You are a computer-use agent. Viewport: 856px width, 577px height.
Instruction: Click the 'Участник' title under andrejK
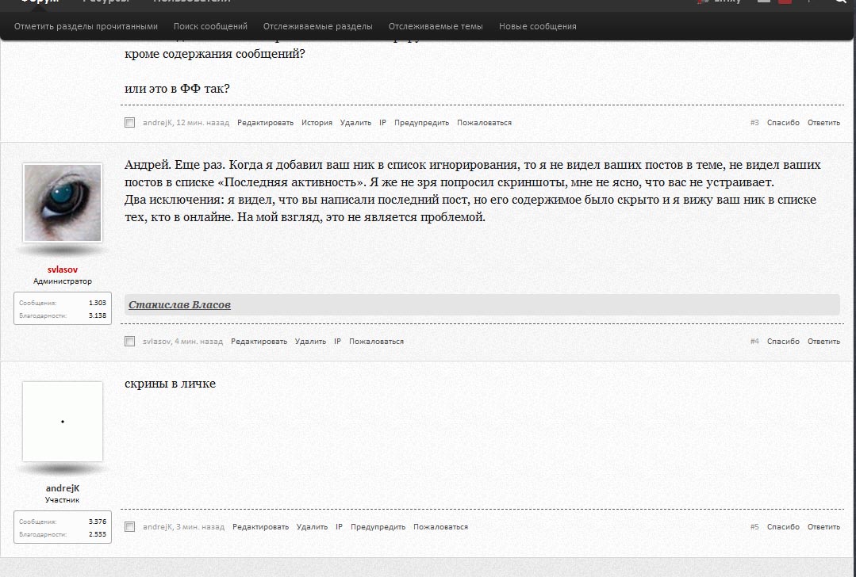click(x=63, y=499)
